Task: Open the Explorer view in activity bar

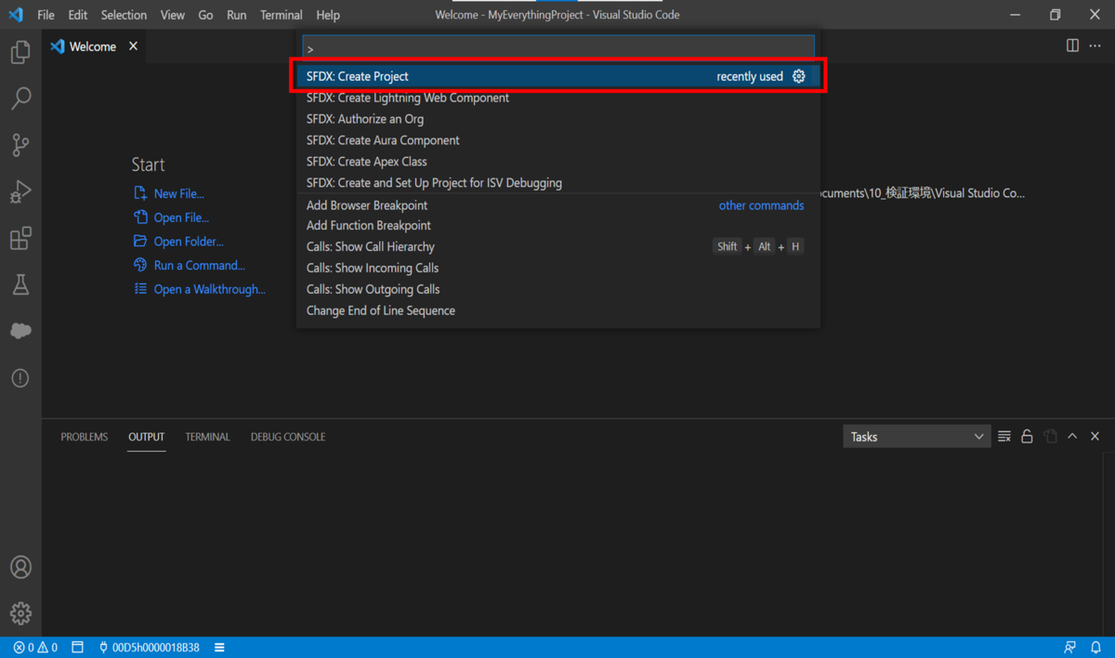Action: 20,52
